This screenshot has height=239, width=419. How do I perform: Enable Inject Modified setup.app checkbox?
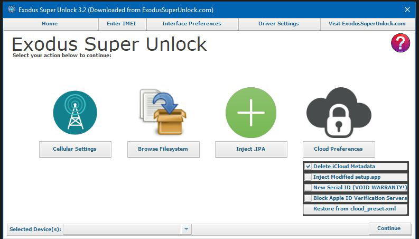click(x=309, y=177)
